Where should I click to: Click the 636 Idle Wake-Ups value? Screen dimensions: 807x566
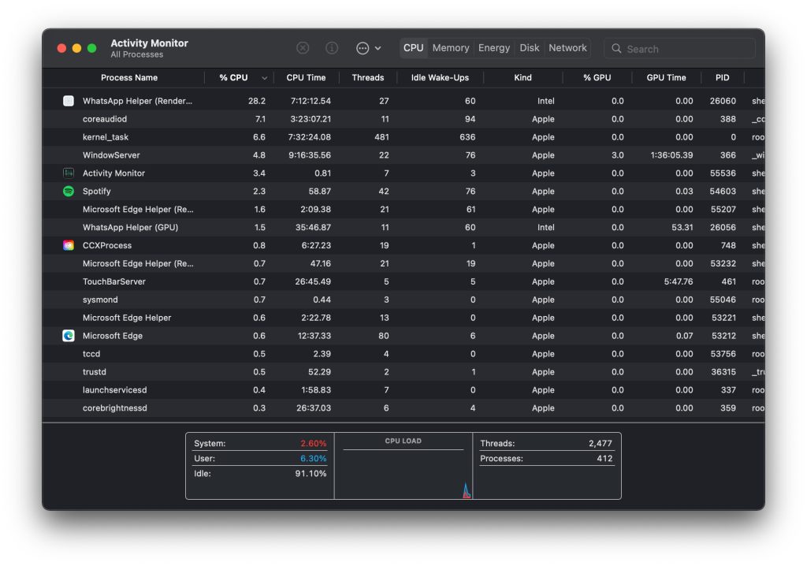click(467, 137)
